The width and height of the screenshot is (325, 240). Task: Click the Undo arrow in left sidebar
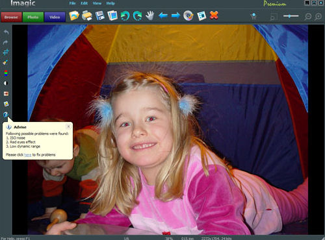click(x=6, y=32)
